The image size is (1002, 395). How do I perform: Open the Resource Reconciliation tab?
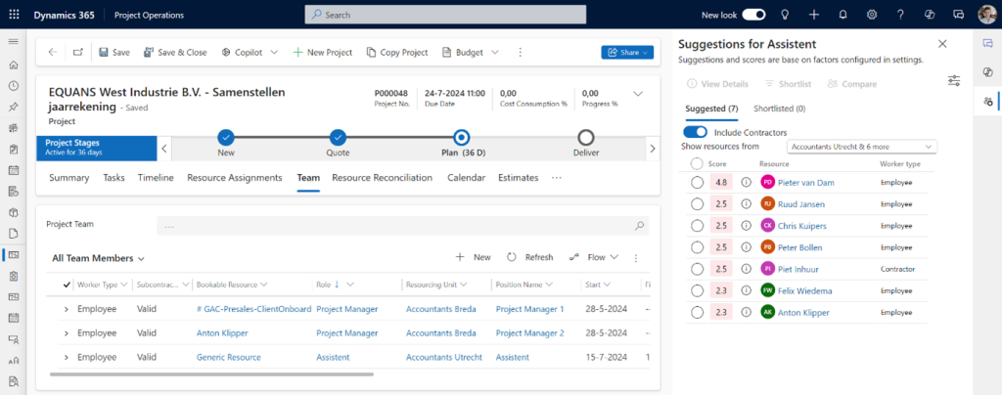(383, 178)
